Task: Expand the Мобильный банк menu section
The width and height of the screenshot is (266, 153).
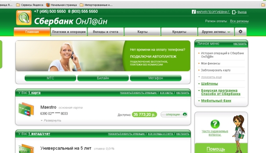Action: [216, 101]
